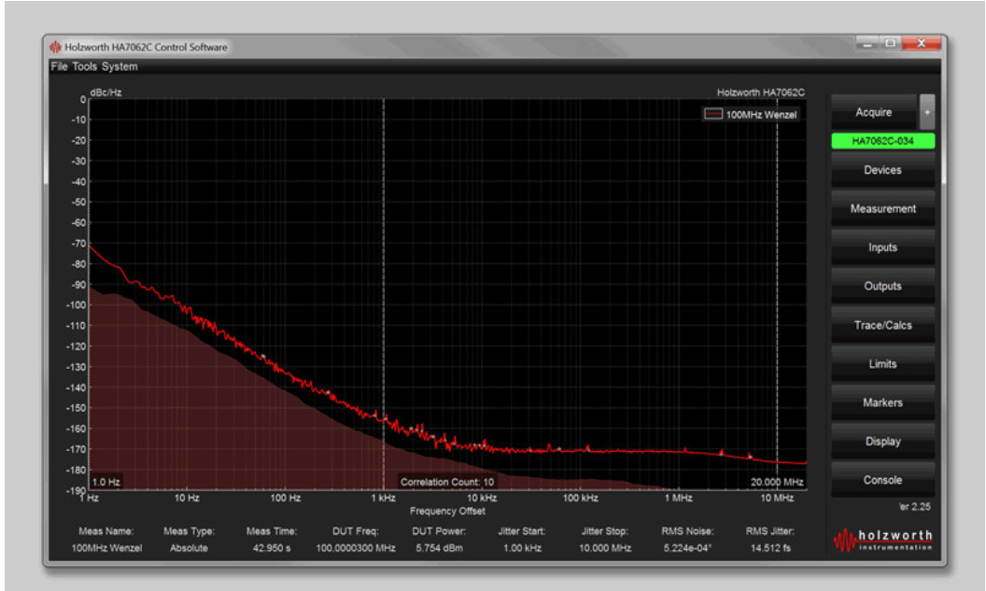Open the Limits panel
This screenshot has height=591, width=986.
pos(883,364)
